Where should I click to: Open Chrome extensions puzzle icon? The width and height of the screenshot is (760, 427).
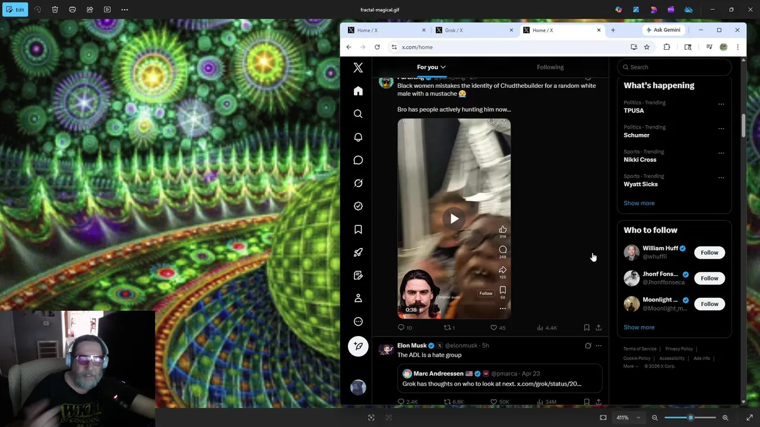667,47
